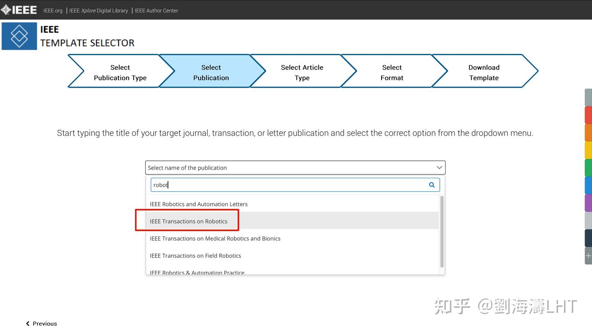Pick IEEE Transactions on Field Robotics
Viewport: 592px width, 330px height.
click(292, 256)
